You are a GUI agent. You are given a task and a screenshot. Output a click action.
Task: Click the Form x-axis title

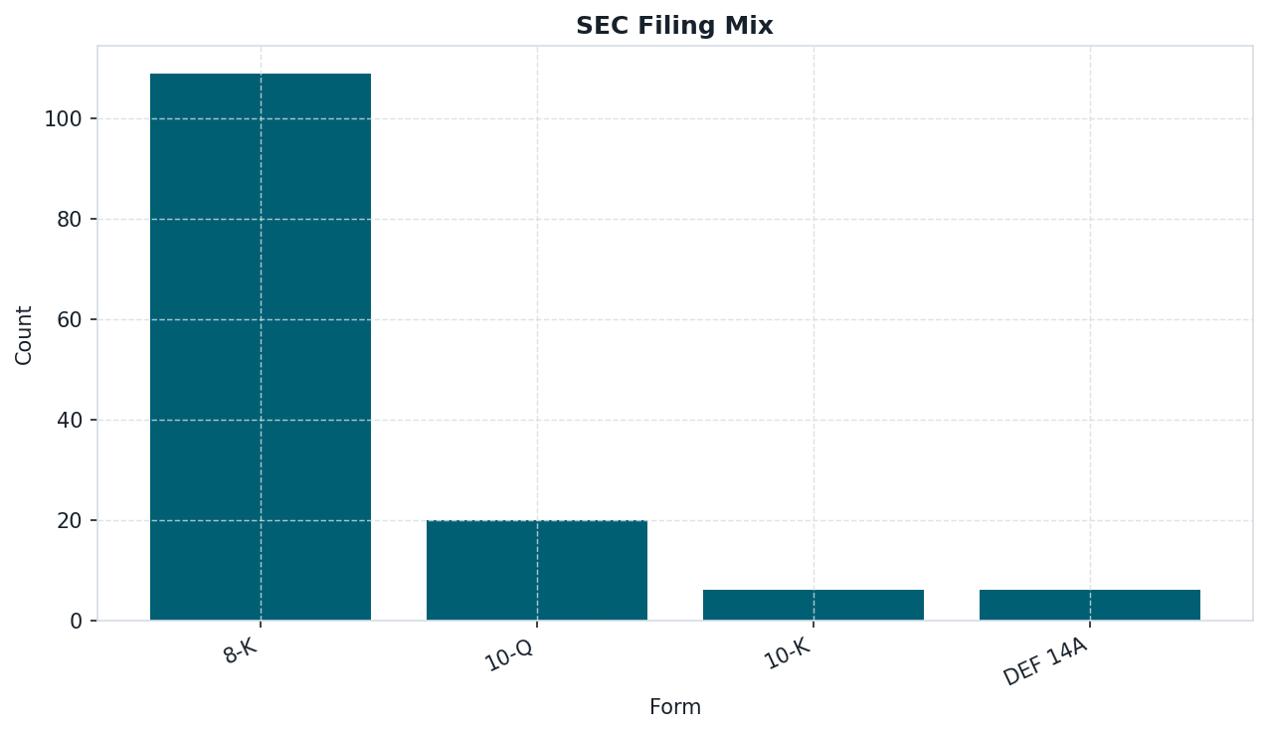coord(675,707)
